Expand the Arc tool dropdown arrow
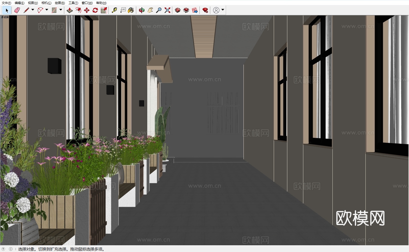The height and width of the screenshot is (252, 409). click(47, 10)
